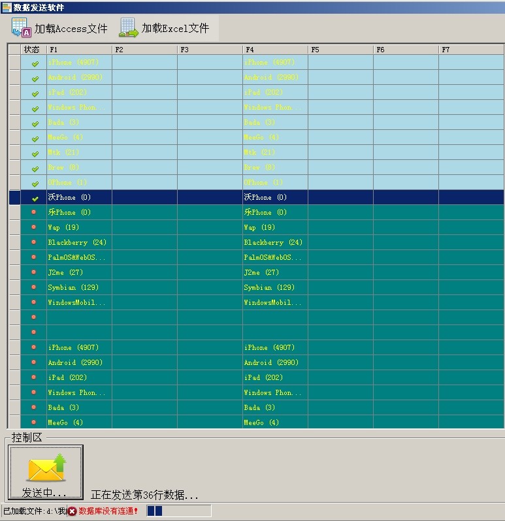Select 沃Phone (0) cell in F4 column
The width and height of the screenshot is (505, 521).
click(x=275, y=197)
